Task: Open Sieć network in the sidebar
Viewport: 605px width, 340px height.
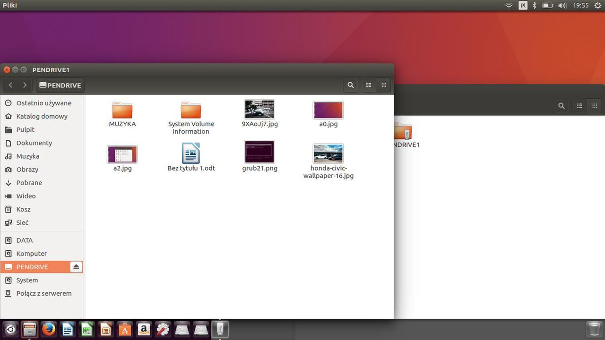Action: [x=42, y=222]
